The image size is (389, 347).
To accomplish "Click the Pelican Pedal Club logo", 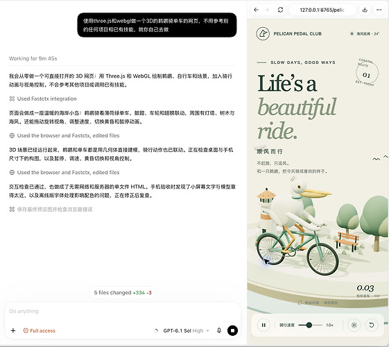I will click(x=263, y=33).
